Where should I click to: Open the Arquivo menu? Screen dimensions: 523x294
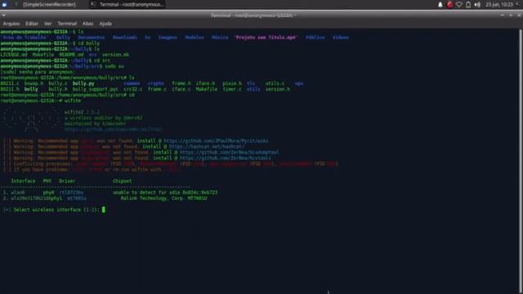click(11, 24)
